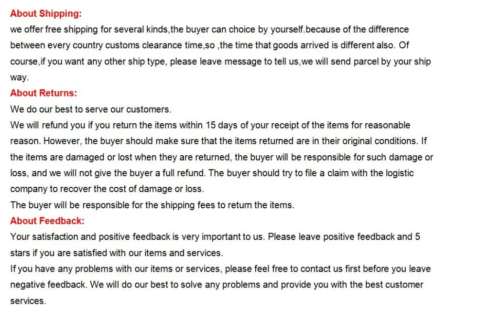The image size is (478, 311).
Task: Click the line starting 'stars if you are satisfied'
Action: click(117, 253)
